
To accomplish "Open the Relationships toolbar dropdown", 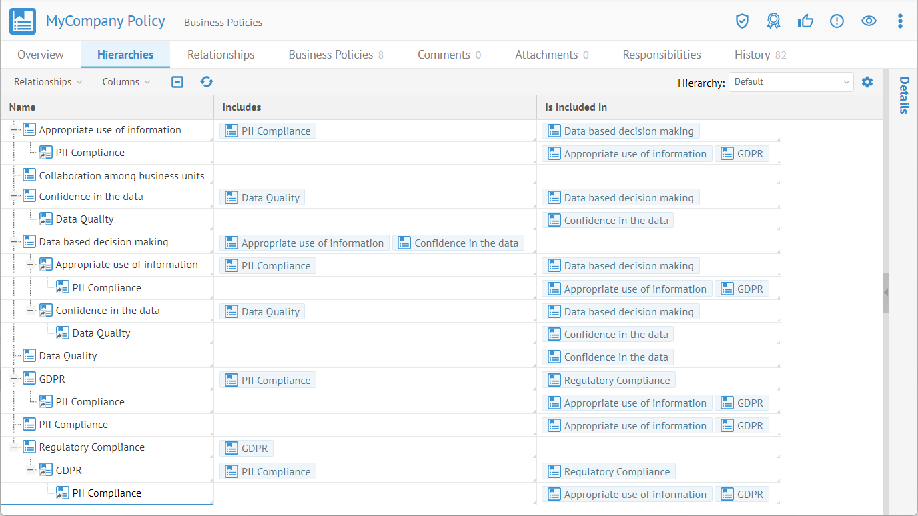I will (48, 82).
